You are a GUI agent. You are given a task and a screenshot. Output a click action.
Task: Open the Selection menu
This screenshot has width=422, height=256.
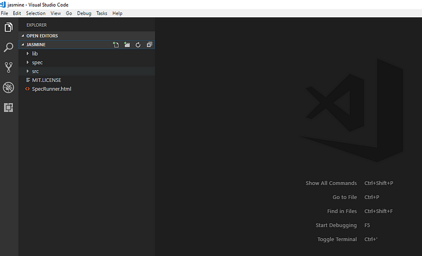(35, 13)
